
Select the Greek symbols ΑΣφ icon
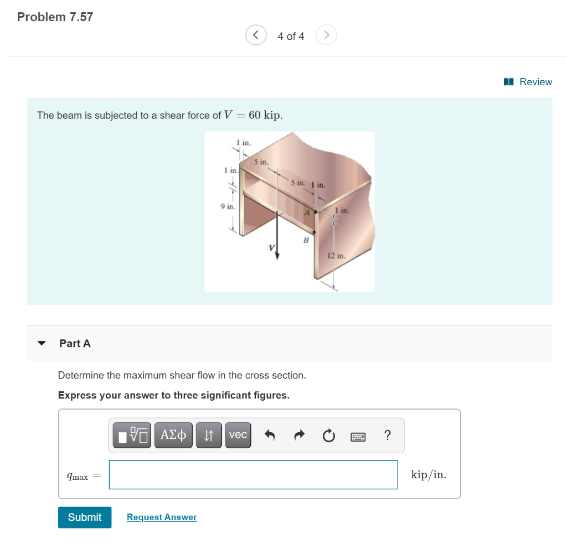173,435
